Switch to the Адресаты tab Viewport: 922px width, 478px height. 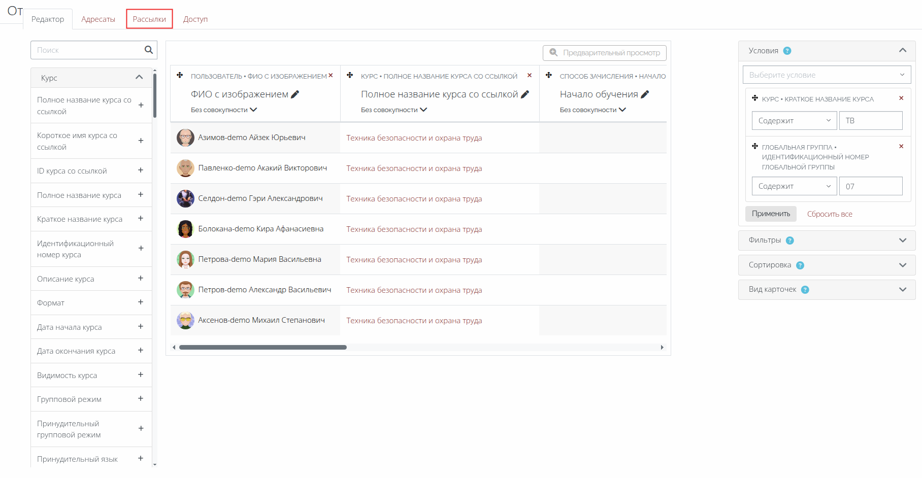[x=98, y=19]
